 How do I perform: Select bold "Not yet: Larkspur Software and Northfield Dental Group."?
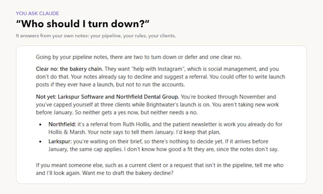point(107,97)
